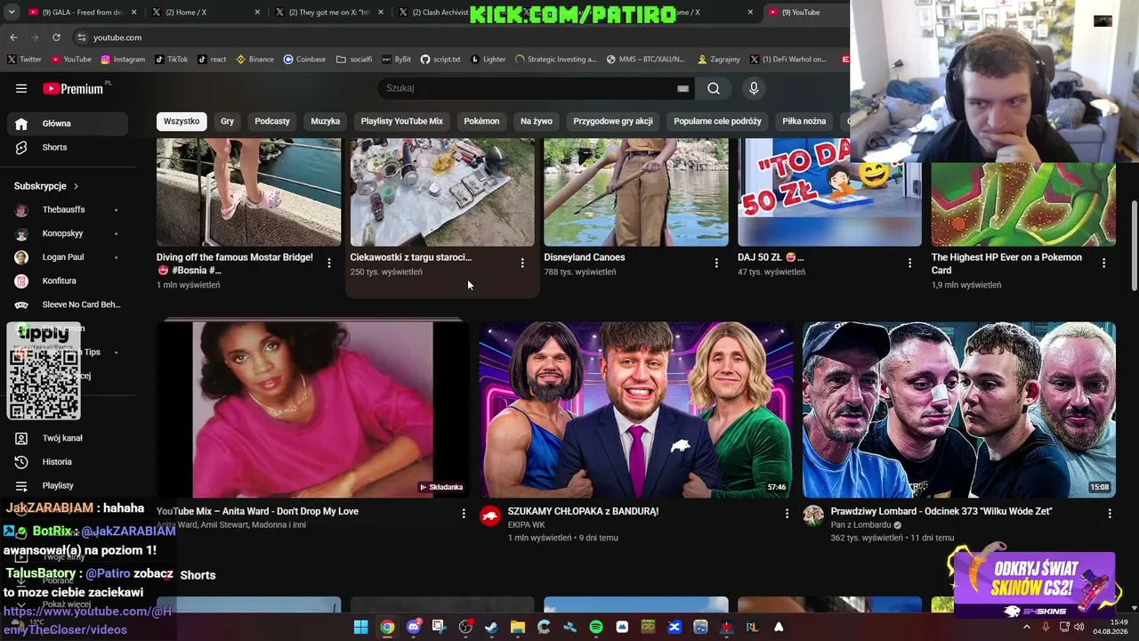Open options menu for Anita Ward mix
1139x641 pixels.
click(464, 514)
